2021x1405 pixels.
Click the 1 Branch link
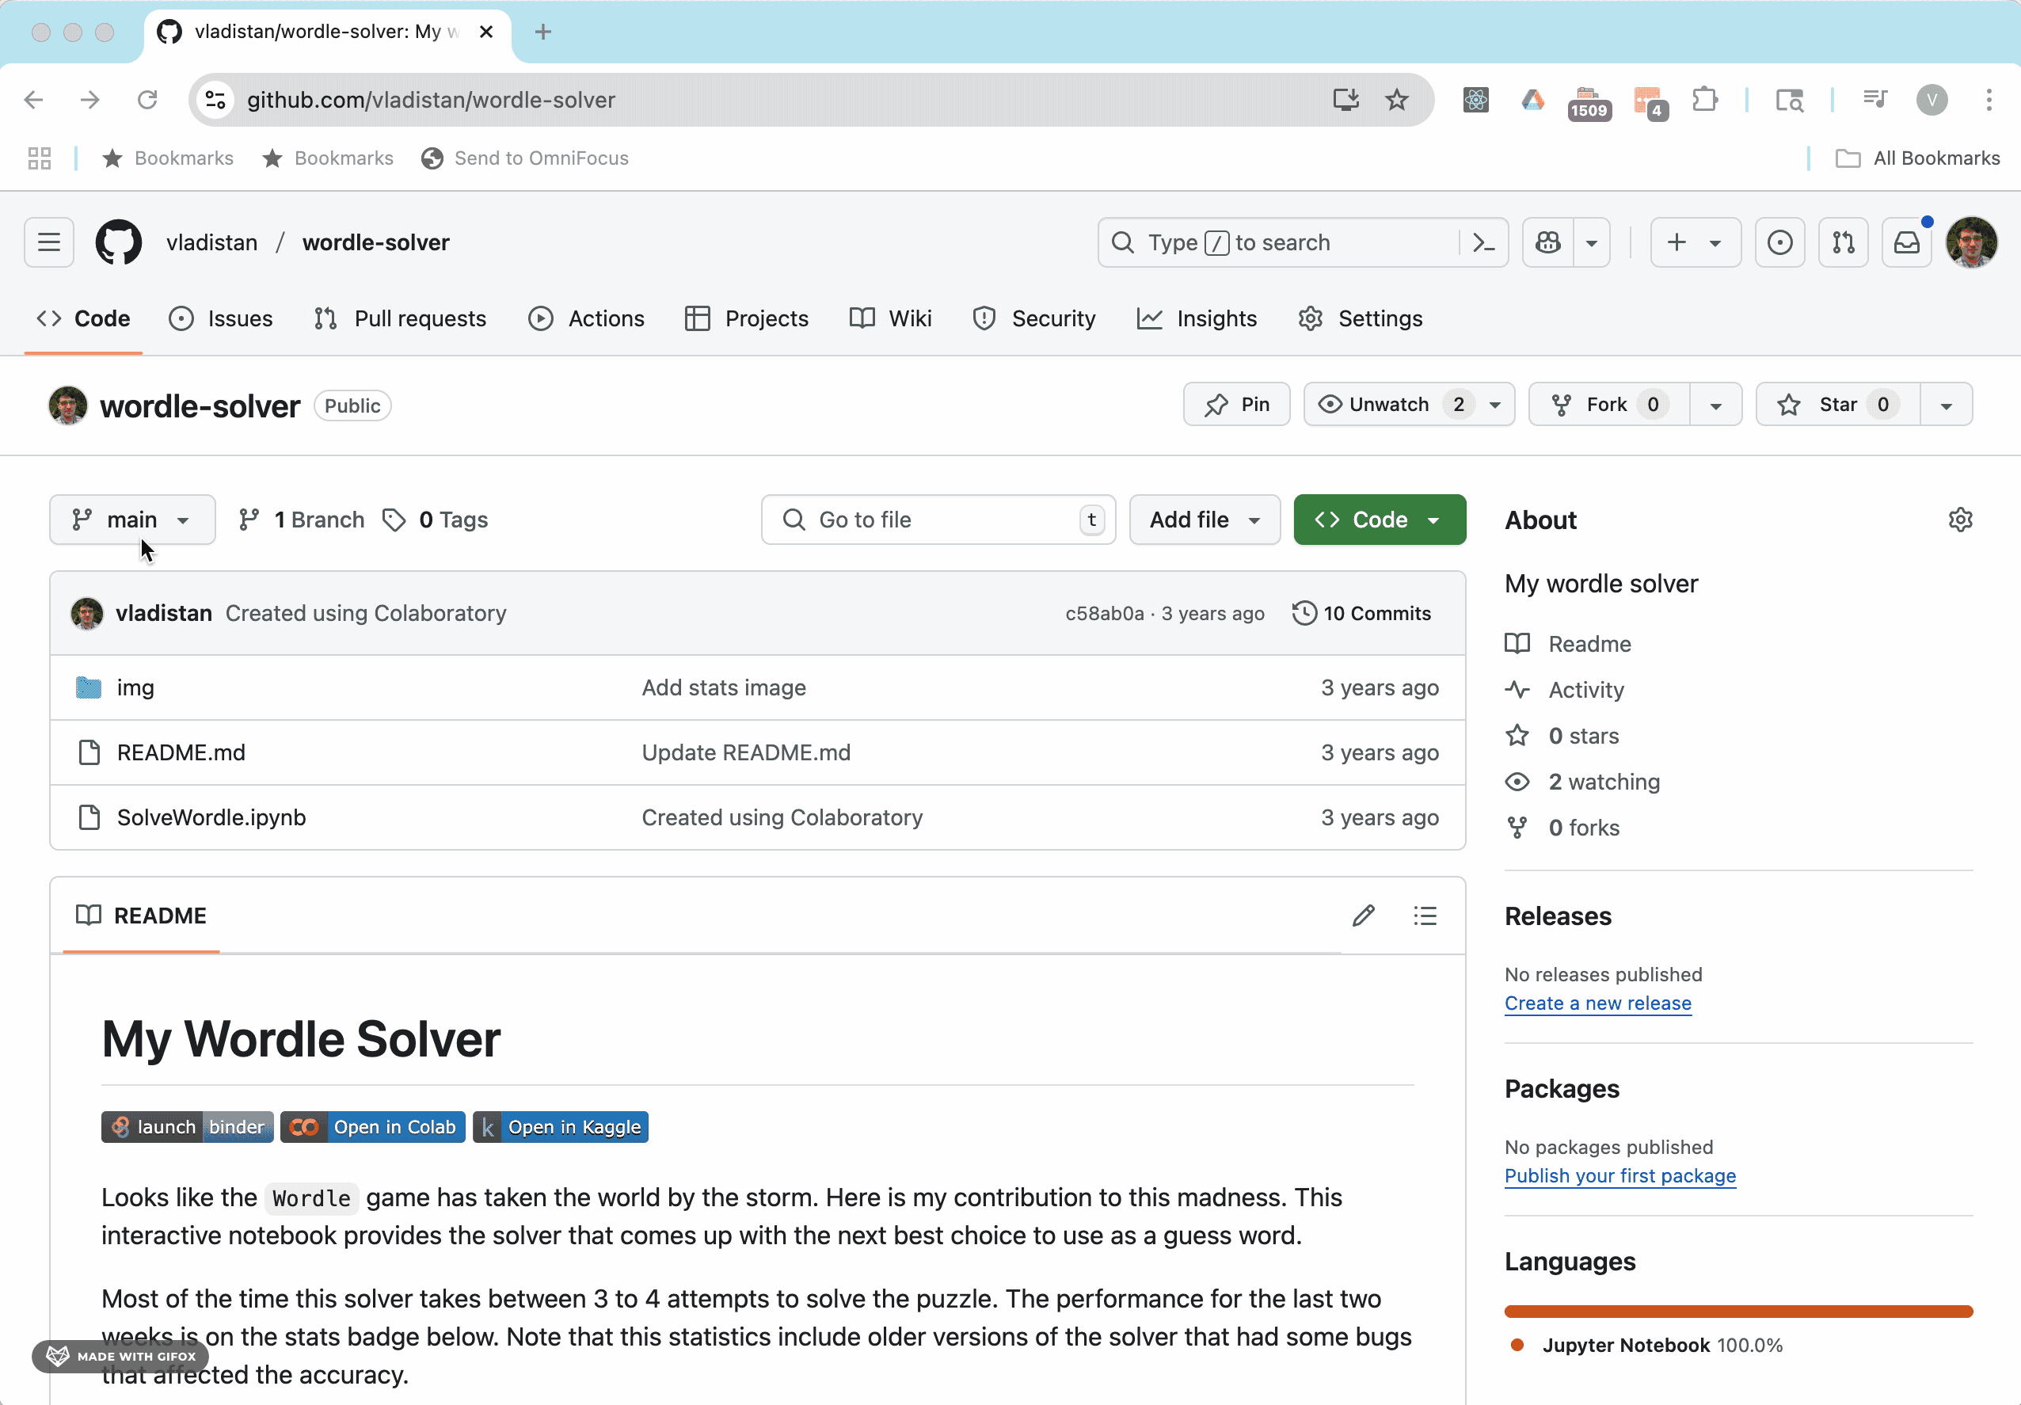[x=302, y=520]
